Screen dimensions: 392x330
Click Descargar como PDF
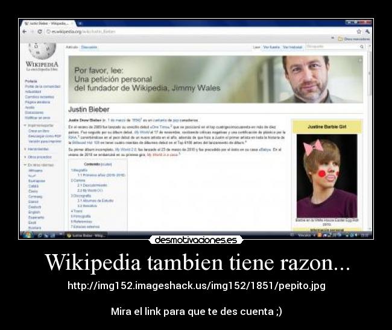click(x=45, y=136)
